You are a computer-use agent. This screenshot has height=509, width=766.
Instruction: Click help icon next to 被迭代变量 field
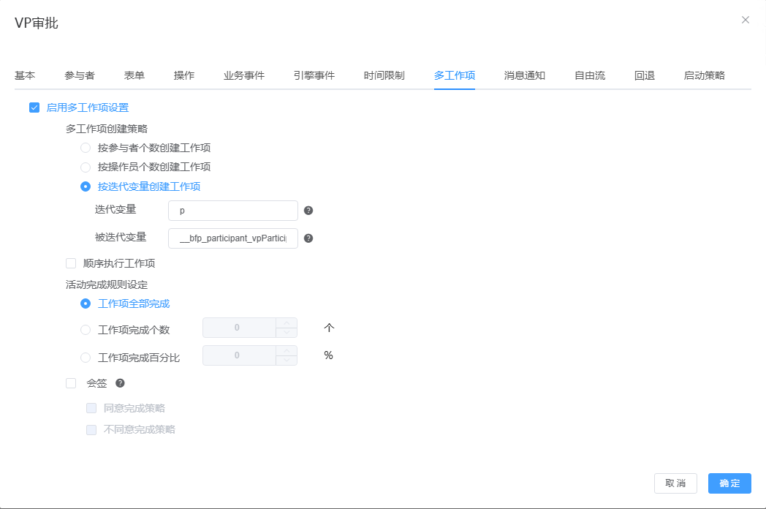308,238
